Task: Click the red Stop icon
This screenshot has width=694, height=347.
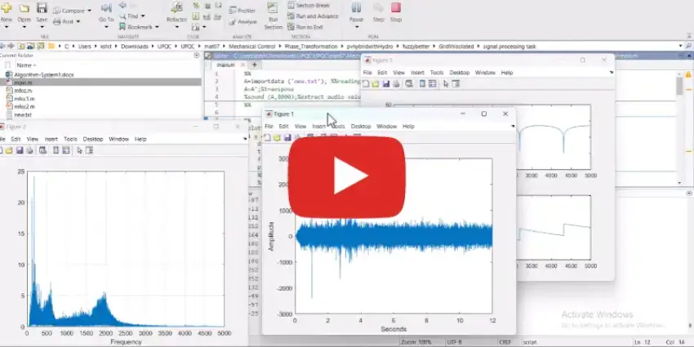Action: (396, 9)
